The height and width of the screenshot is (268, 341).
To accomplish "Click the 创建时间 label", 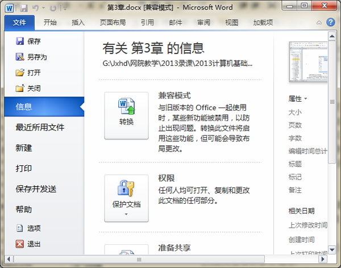I will [x=301, y=240].
